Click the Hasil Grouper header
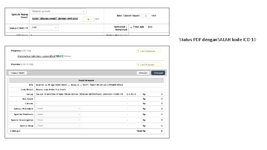 point(86,81)
